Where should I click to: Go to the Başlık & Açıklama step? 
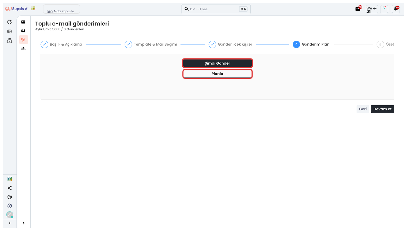[61, 44]
